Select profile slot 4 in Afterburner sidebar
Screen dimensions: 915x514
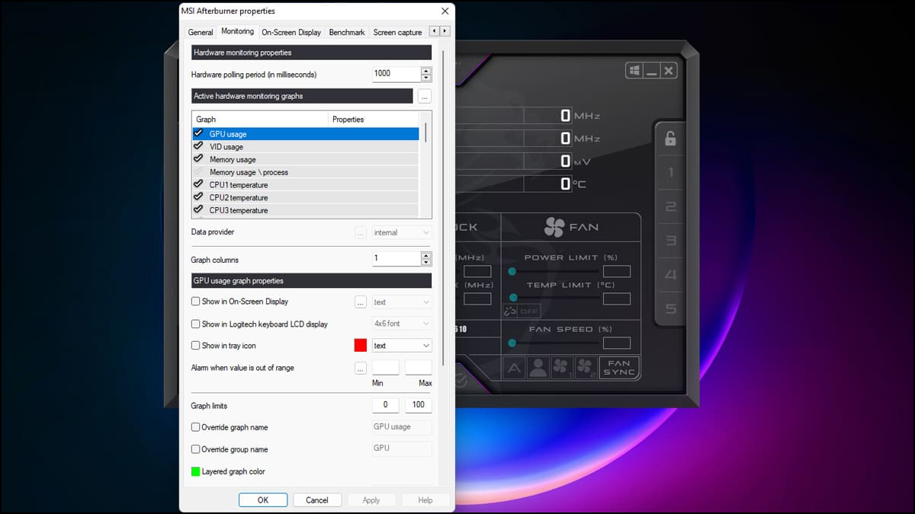pos(670,275)
